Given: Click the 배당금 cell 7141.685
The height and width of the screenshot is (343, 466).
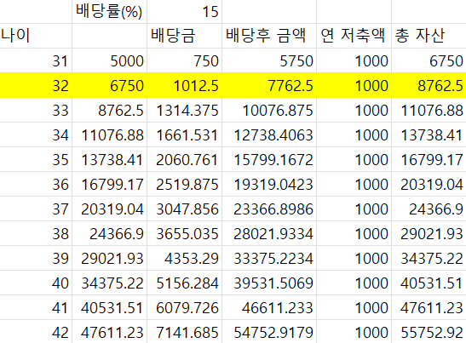Looking at the screenshot, I should click(184, 332).
